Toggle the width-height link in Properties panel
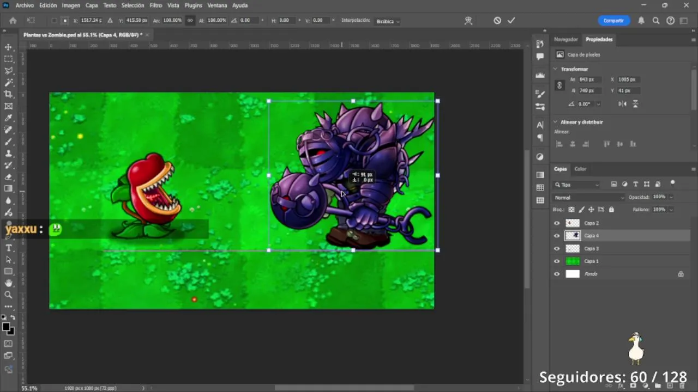 (559, 85)
